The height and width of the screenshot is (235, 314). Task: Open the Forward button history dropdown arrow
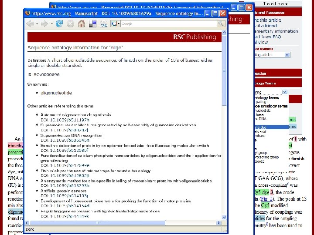(x=51, y=24)
